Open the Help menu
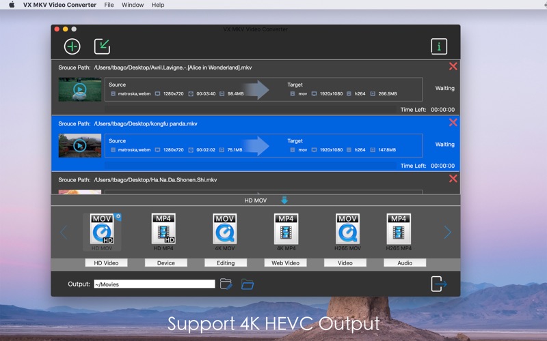 (158, 5)
